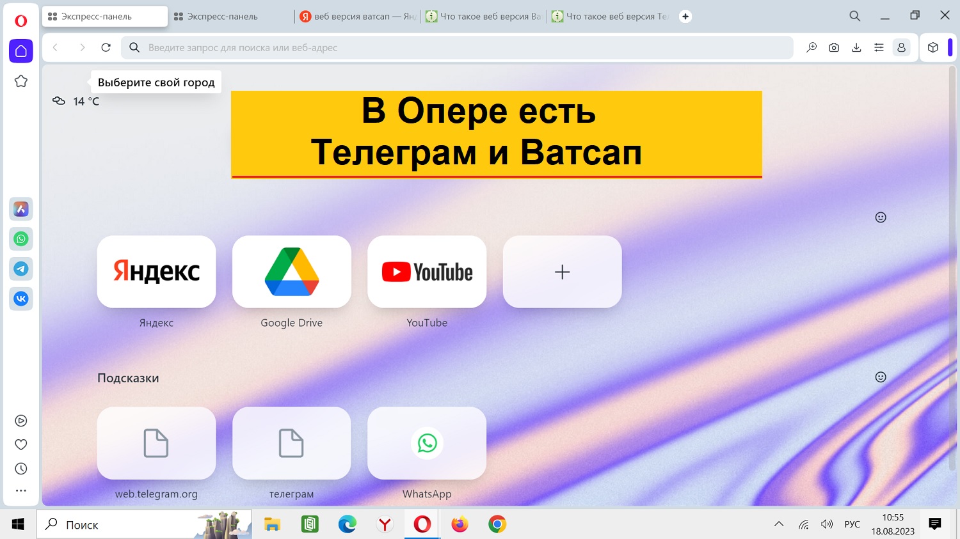Open the Яндекс speed dial tile

point(156,272)
